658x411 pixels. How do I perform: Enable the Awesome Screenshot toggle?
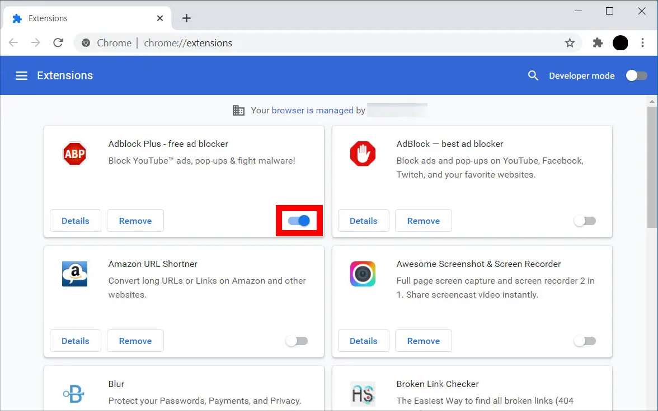coord(585,341)
